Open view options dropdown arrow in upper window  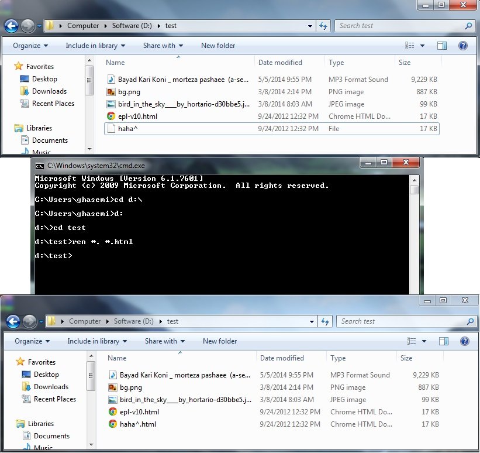click(422, 46)
